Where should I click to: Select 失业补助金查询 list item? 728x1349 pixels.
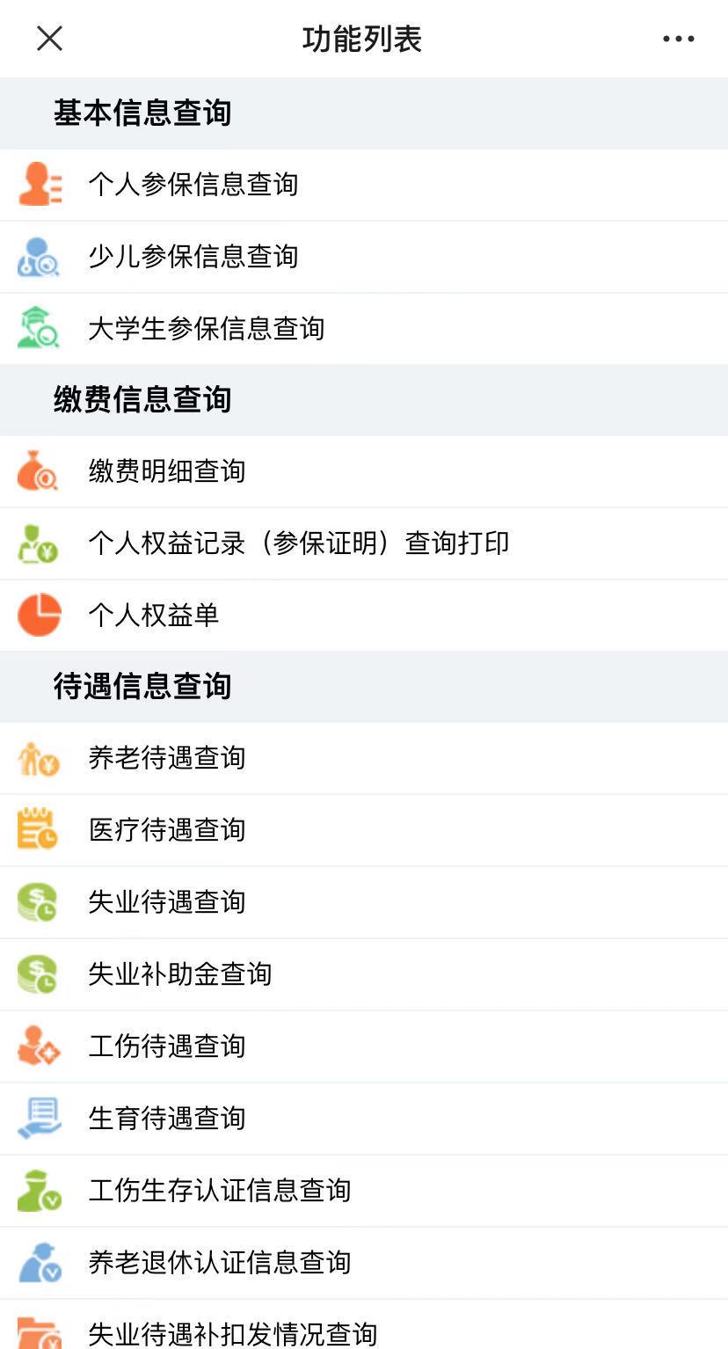click(180, 974)
